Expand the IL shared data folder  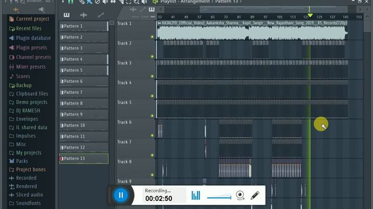click(28, 128)
